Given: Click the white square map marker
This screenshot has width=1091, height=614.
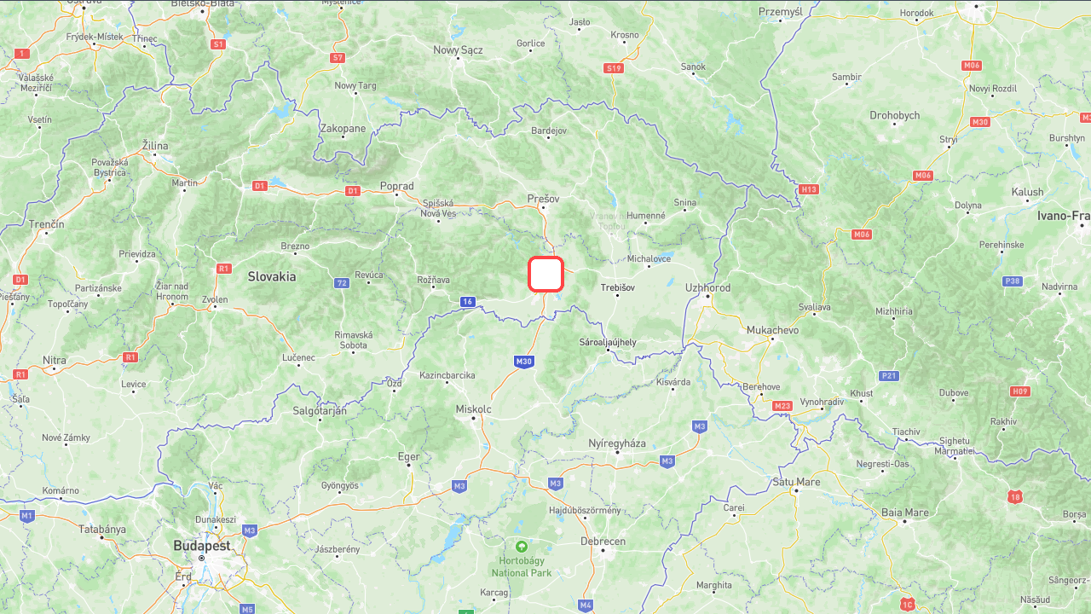Looking at the screenshot, I should (545, 275).
